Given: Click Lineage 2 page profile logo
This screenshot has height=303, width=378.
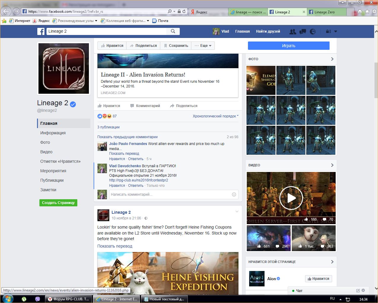Looking at the screenshot, I should [x=64, y=68].
